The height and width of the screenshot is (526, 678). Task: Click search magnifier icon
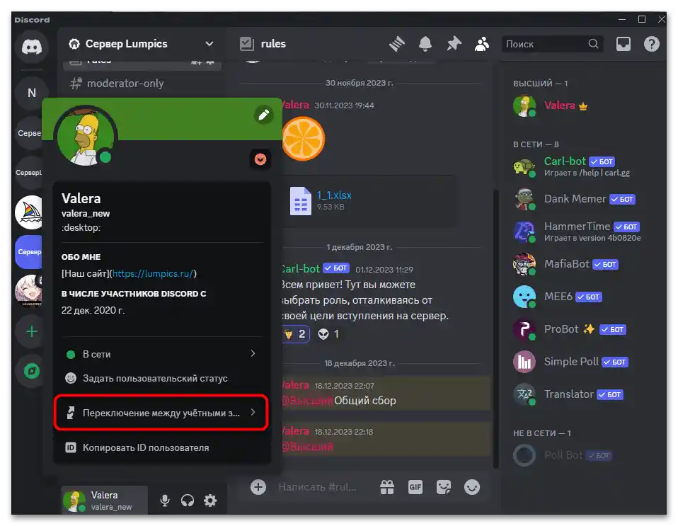tap(593, 44)
